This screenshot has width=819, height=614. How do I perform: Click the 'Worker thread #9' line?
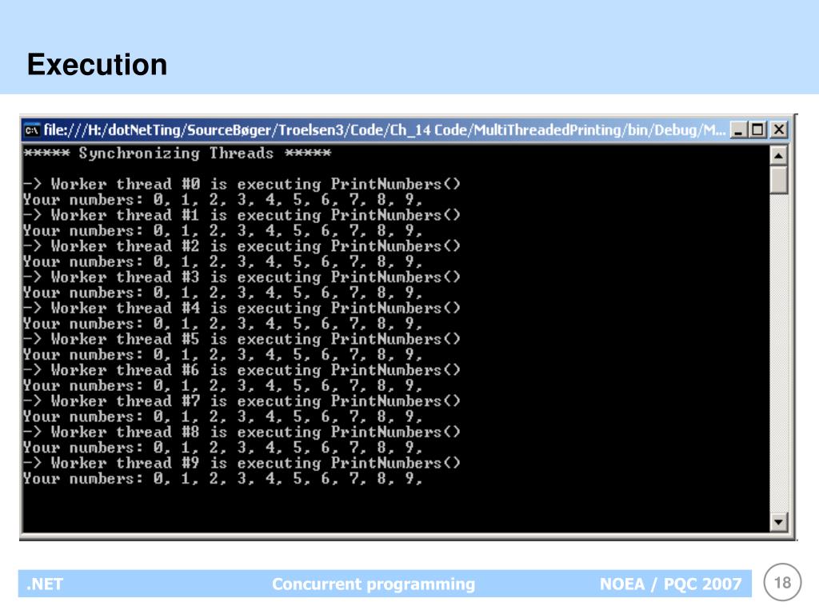point(242,463)
